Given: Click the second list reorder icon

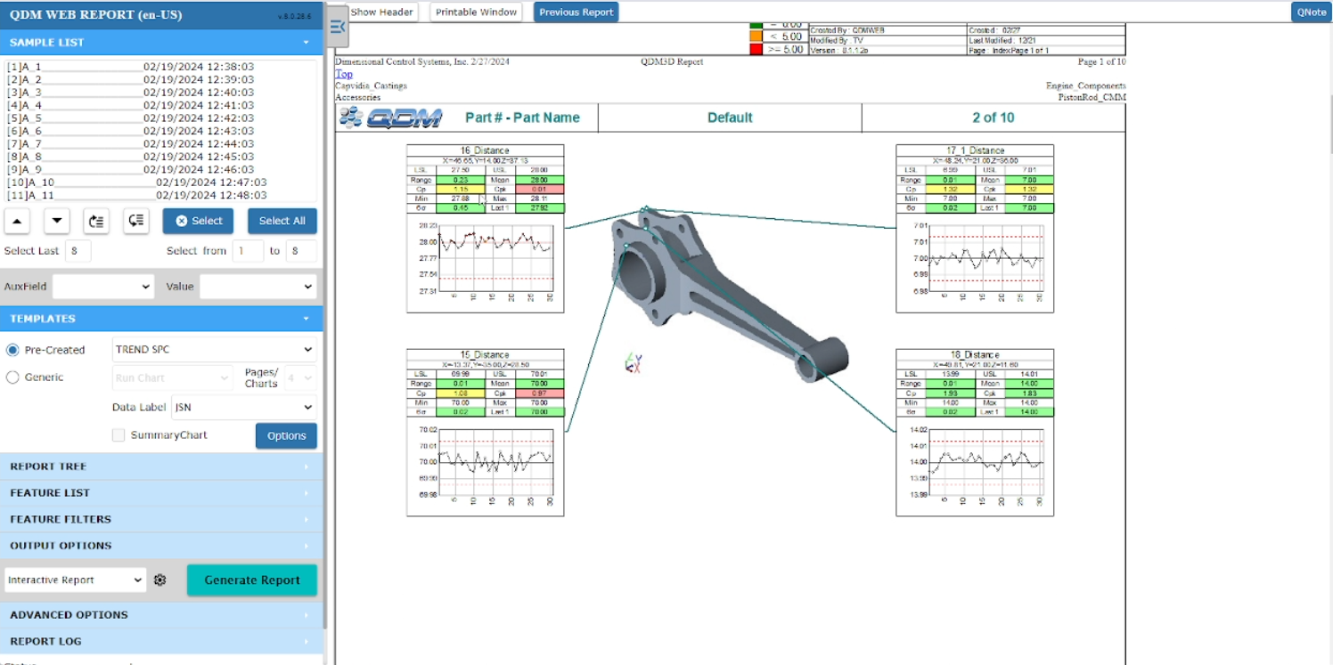Looking at the screenshot, I should (x=135, y=221).
